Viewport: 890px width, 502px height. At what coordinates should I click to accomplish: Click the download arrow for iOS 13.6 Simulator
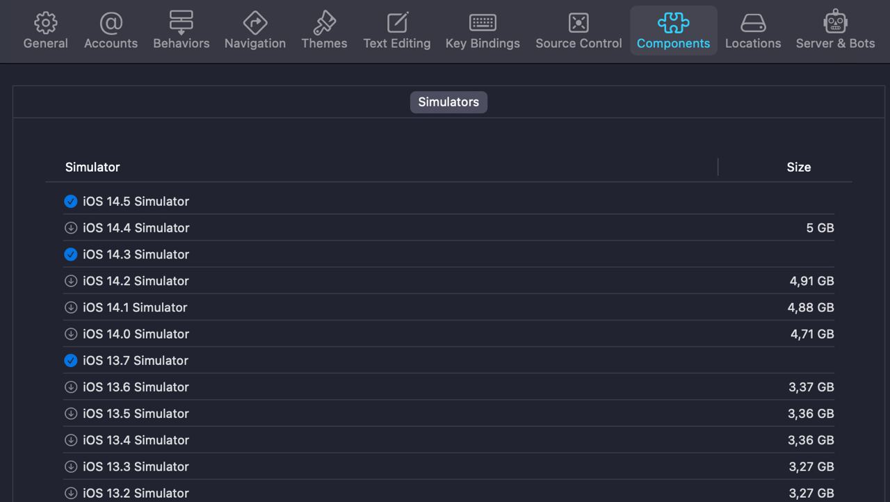70,387
